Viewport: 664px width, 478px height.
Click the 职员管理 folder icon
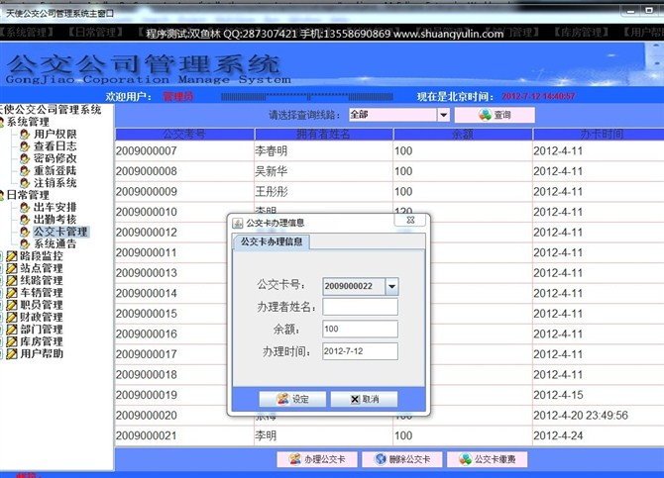point(12,305)
